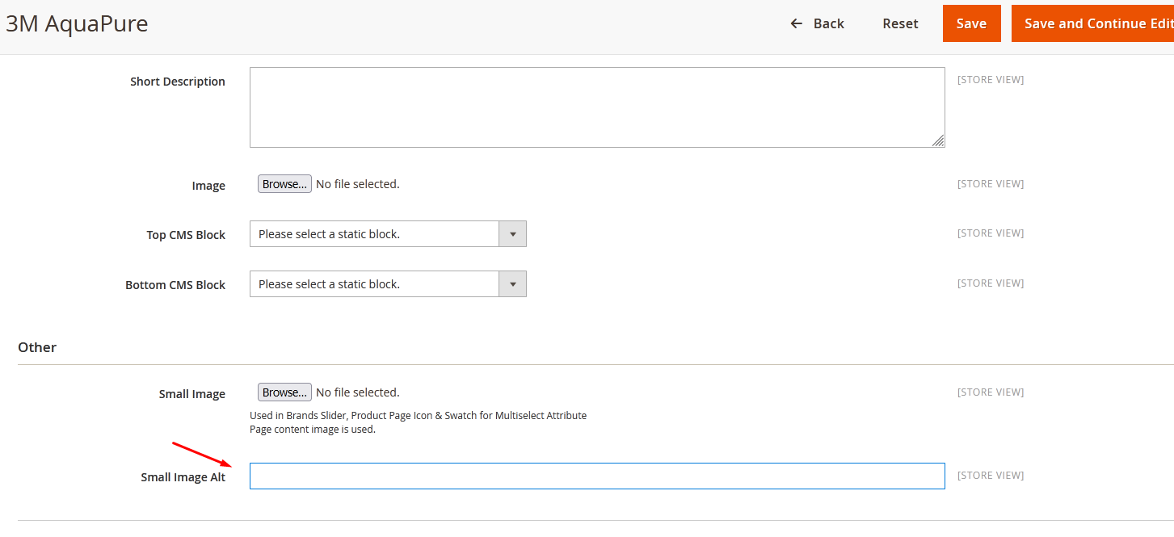Click Save and Continue Edit

(x=1092, y=23)
